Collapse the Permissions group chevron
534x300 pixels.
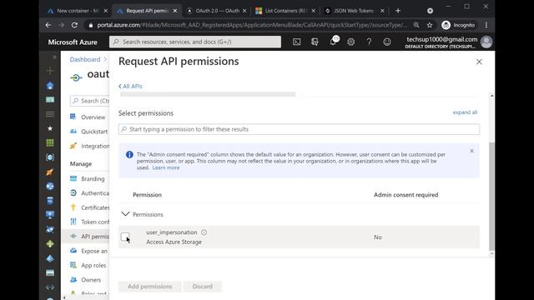(125, 214)
